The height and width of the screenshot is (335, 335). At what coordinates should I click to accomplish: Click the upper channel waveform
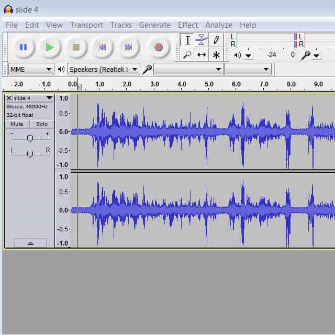tap(203, 132)
